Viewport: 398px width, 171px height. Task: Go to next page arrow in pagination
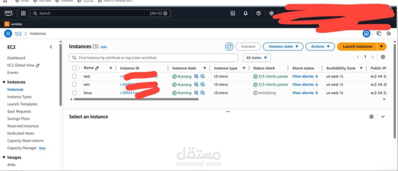(373, 57)
